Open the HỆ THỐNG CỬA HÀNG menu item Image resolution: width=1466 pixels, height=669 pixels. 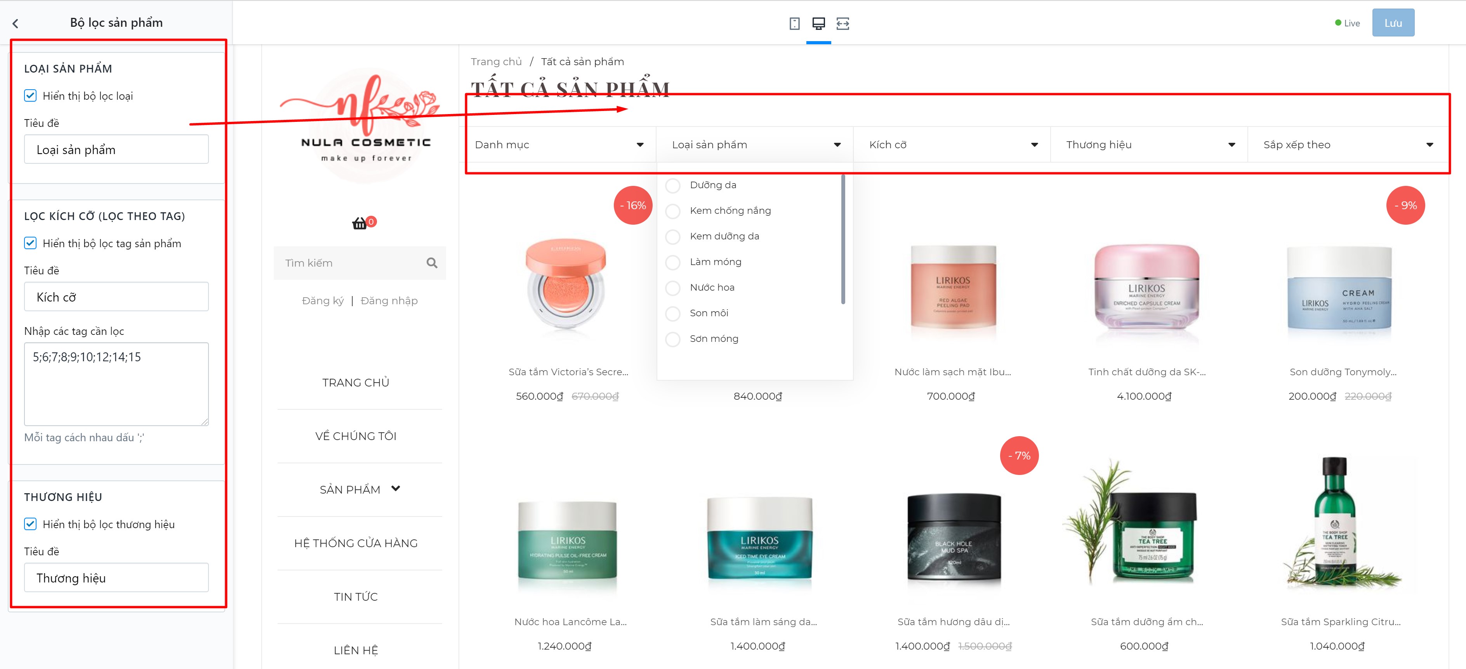(356, 543)
